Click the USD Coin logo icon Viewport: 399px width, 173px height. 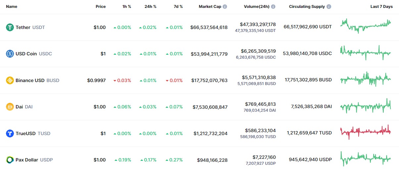[x=10, y=54]
